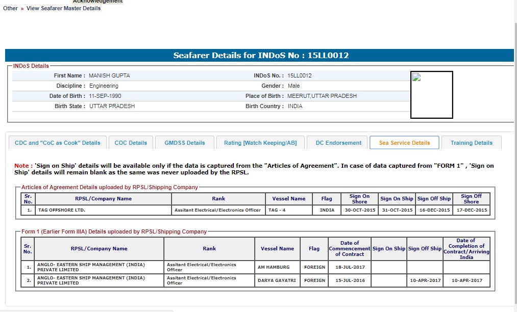
Task: Click the First Name value MANISH GUPTA
Action: (x=109, y=75)
